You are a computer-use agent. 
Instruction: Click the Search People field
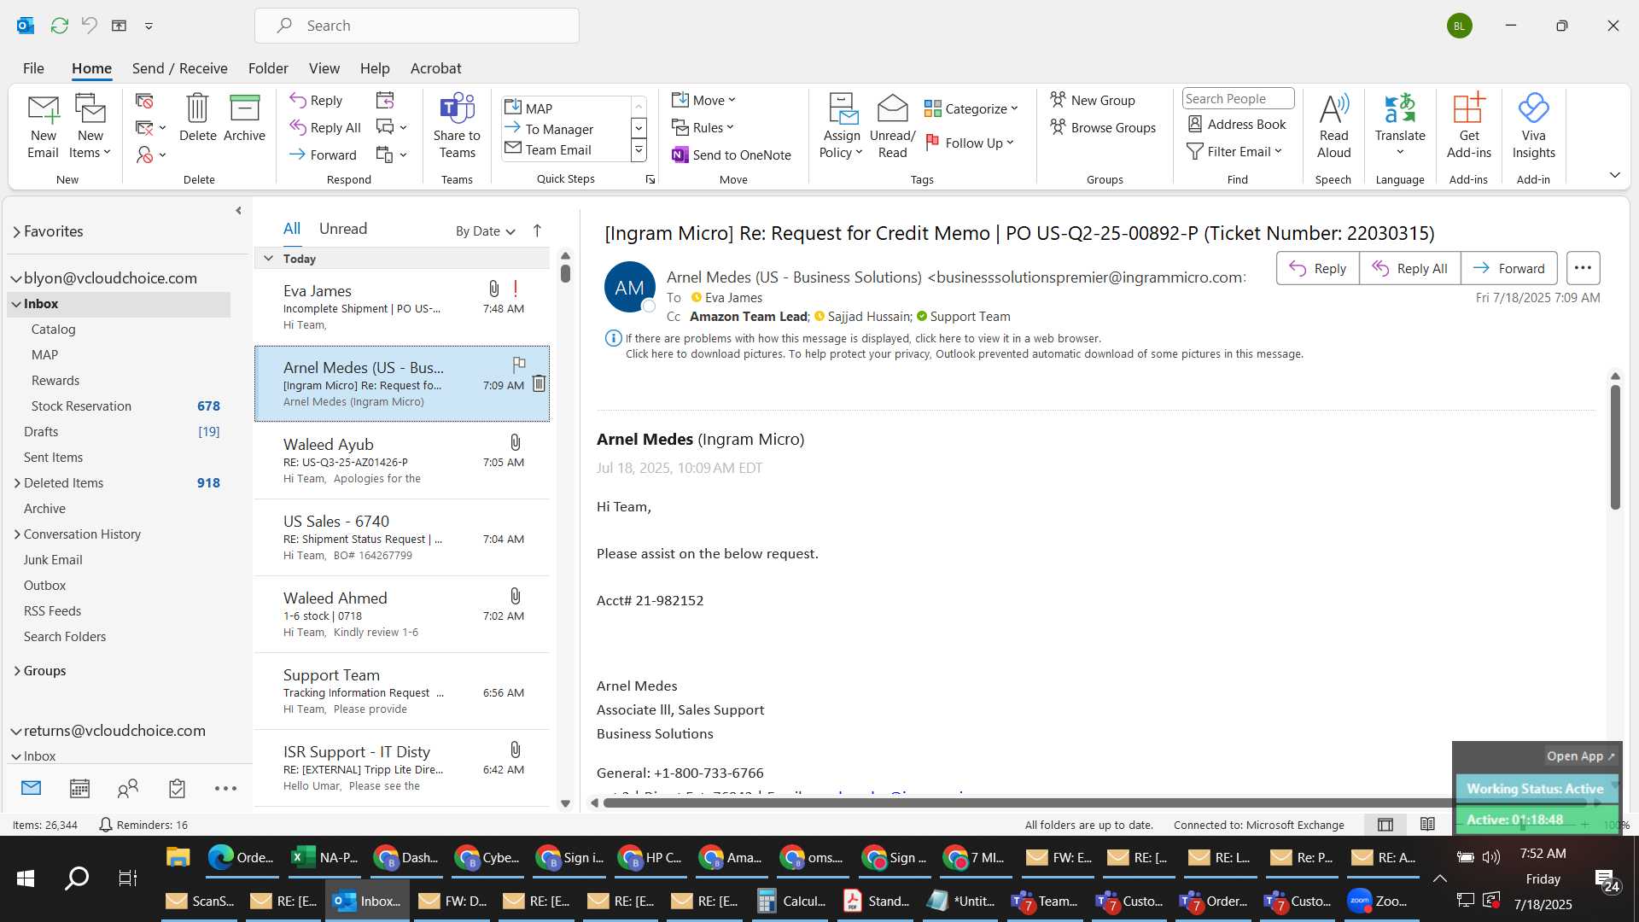[x=1238, y=99]
